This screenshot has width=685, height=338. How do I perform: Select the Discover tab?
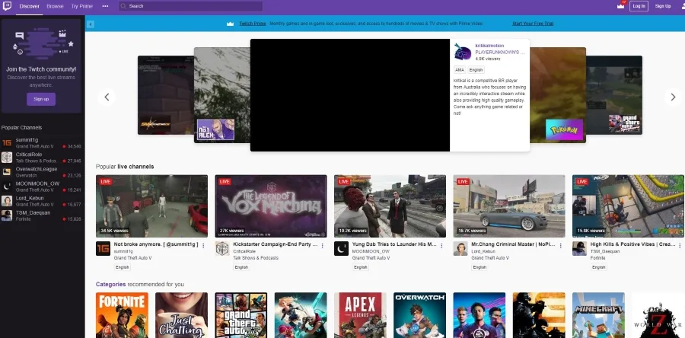click(x=29, y=6)
